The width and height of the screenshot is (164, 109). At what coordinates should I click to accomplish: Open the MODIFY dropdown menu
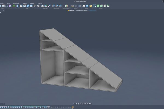[28, 8]
